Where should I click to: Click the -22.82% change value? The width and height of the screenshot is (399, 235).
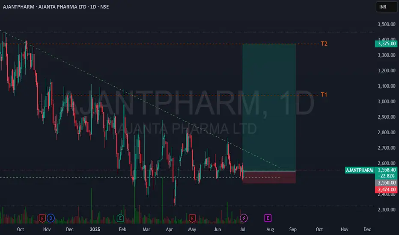386,176
